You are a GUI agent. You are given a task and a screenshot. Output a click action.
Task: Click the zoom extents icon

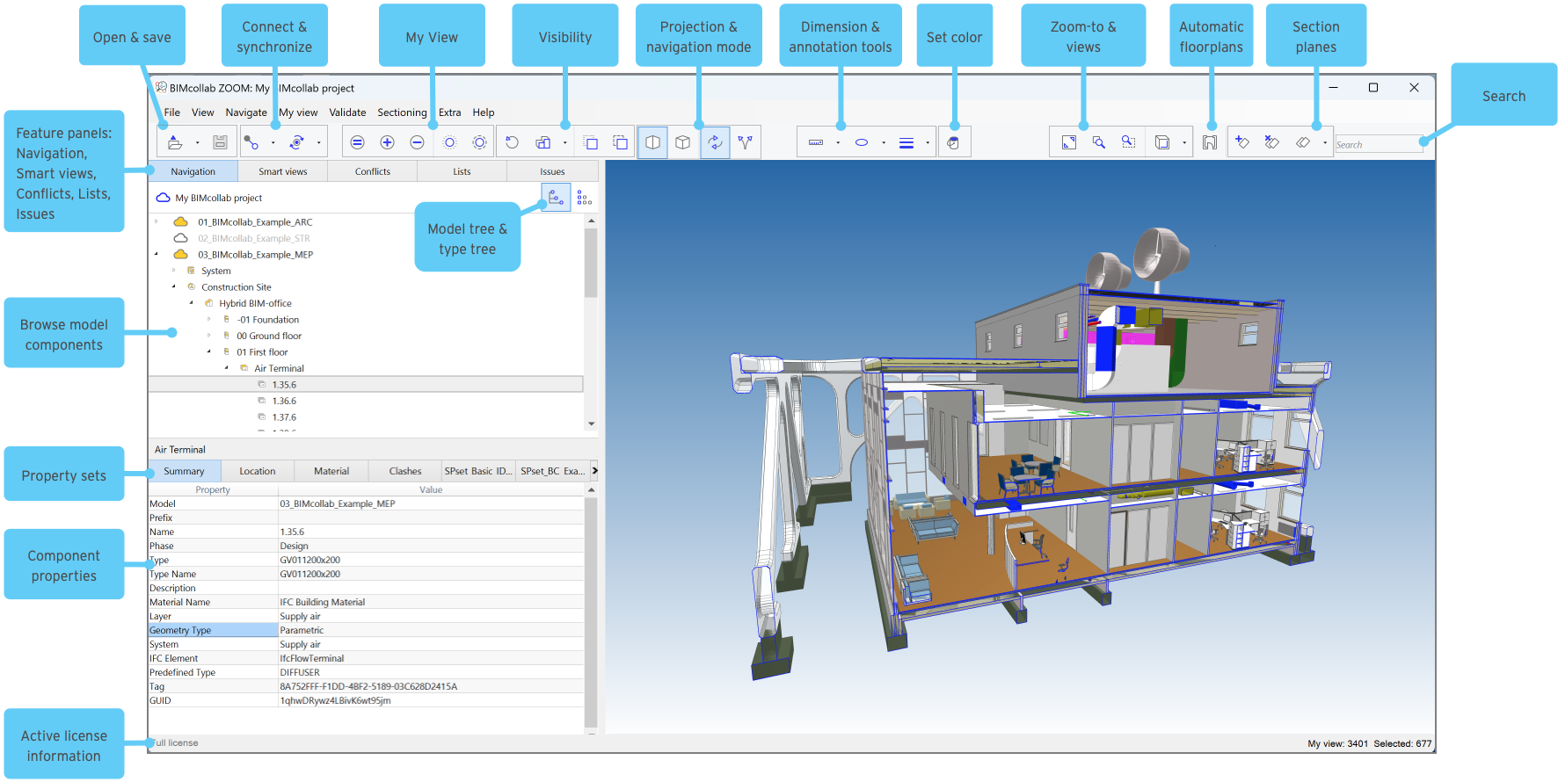tap(1069, 142)
